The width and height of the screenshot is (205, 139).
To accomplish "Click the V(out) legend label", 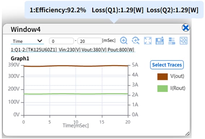I will (x=177, y=76).
